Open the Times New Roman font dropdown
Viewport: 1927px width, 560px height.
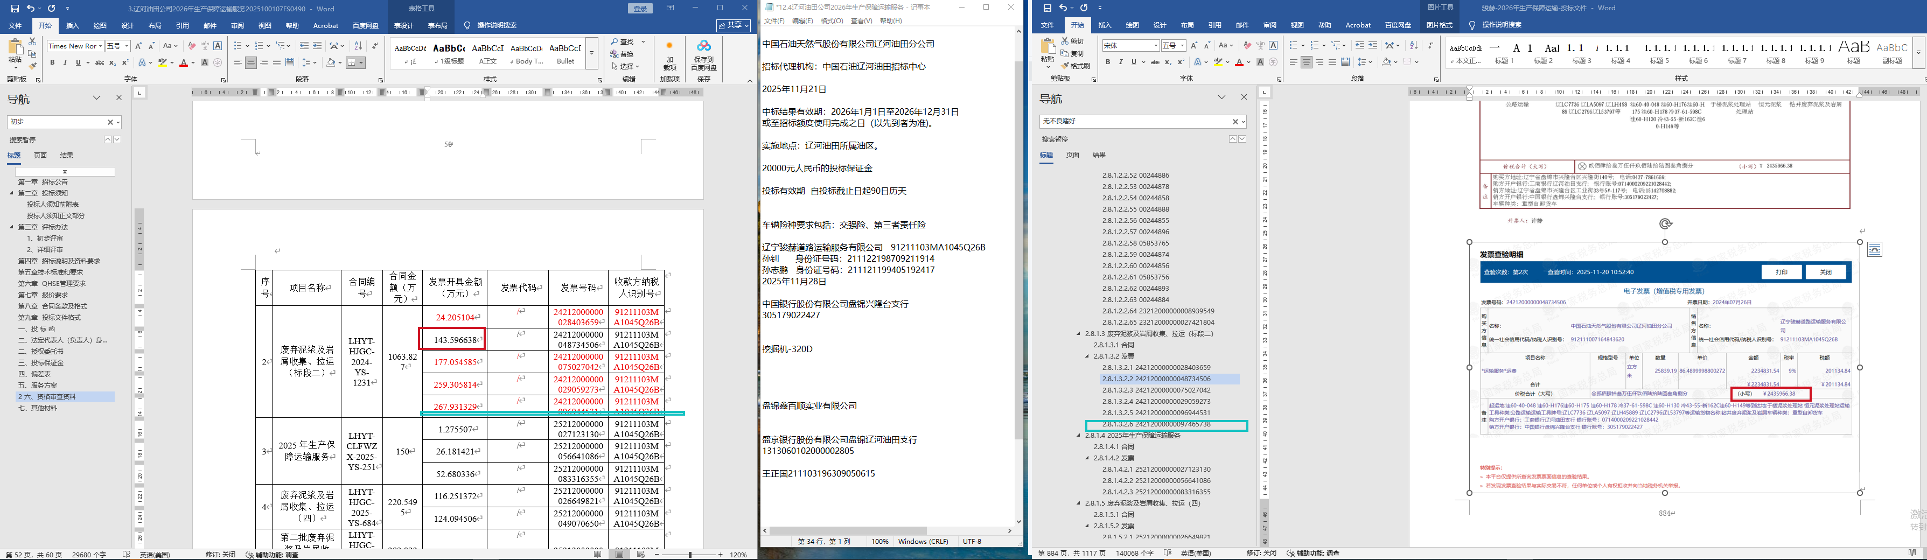point(100,46)
